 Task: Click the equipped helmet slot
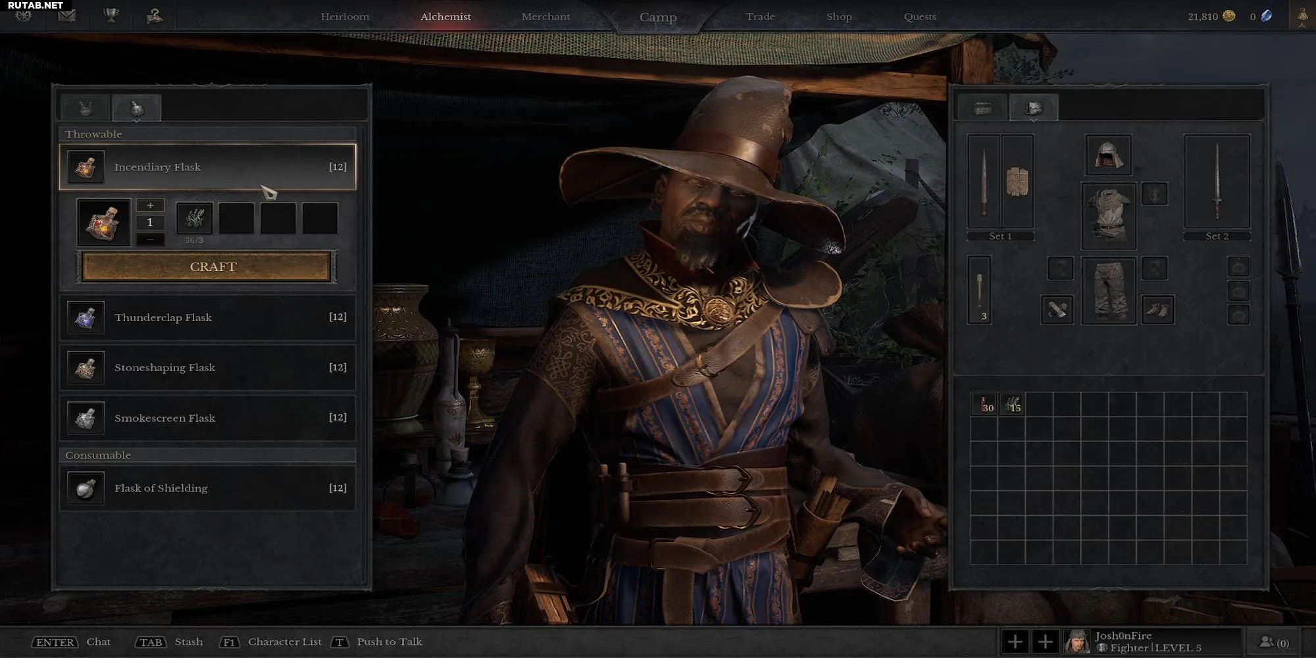pos(1109,155)
